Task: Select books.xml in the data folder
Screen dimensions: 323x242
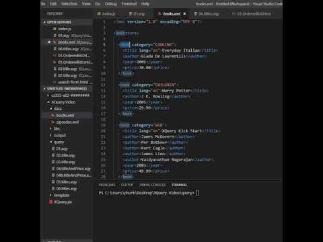Action: tap(65, 116)
